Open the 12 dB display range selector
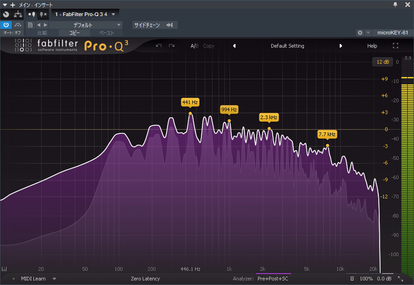This screenshot has width=414, height=285. pyautogui.click(x=382, y=62)
